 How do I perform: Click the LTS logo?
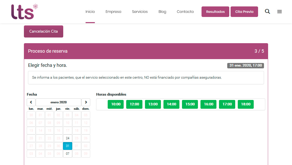point(24,12)
